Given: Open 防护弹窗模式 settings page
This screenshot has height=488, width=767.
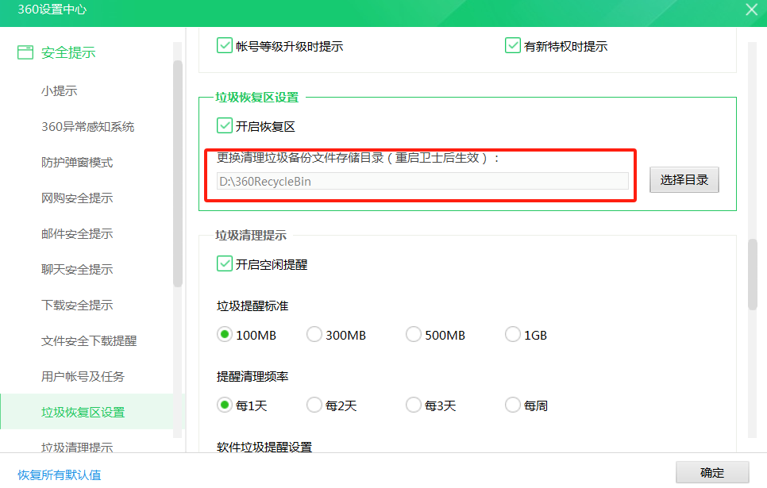Looking at the screenshot, I should [x=77, y=163].
